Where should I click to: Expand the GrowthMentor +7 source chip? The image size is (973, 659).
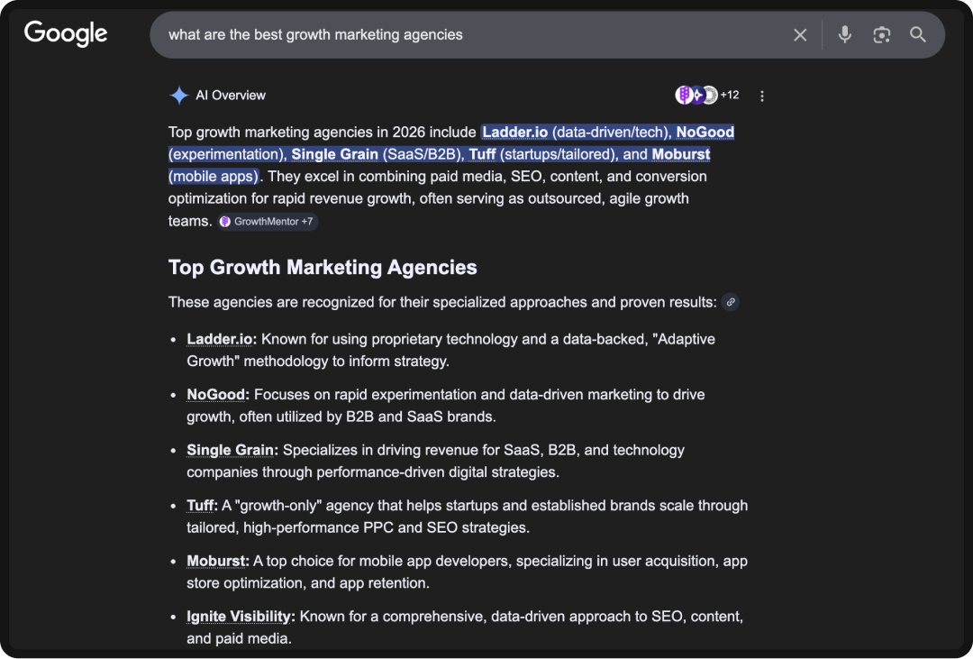click(x=268, y=221)
